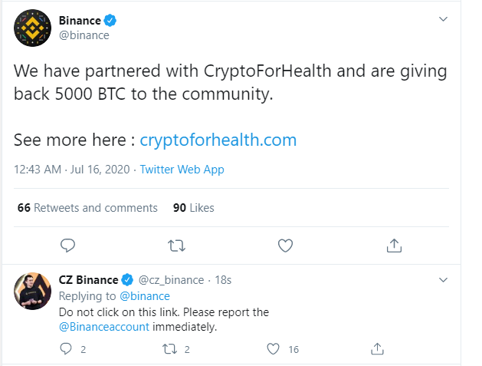Like the CZ Binance reply
Viewport: 482px width, 366px height.
coord(273,349)
